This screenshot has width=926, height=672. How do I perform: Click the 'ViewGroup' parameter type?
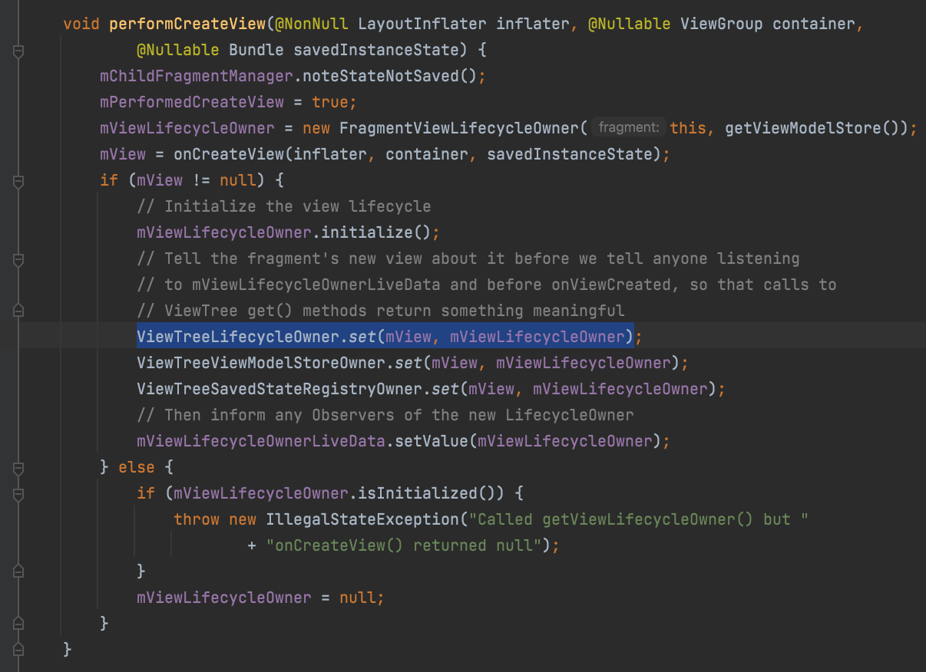tap(721, 24)
